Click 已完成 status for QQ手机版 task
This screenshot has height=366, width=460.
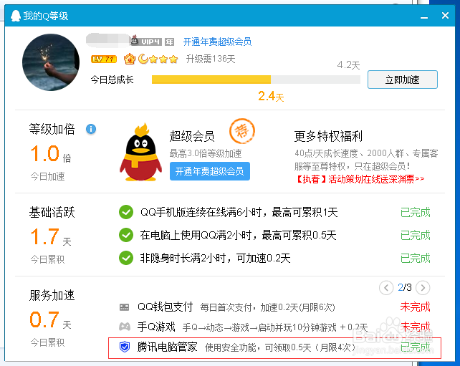(x=415, y=212)
